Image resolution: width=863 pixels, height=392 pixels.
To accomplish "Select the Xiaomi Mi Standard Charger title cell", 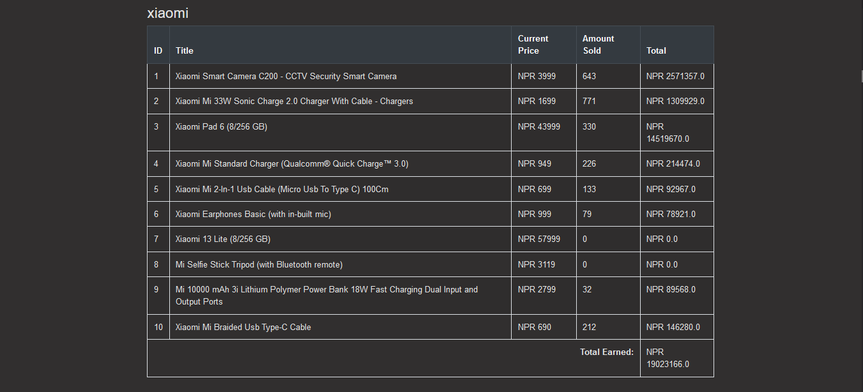I will (x=340, y=163).
